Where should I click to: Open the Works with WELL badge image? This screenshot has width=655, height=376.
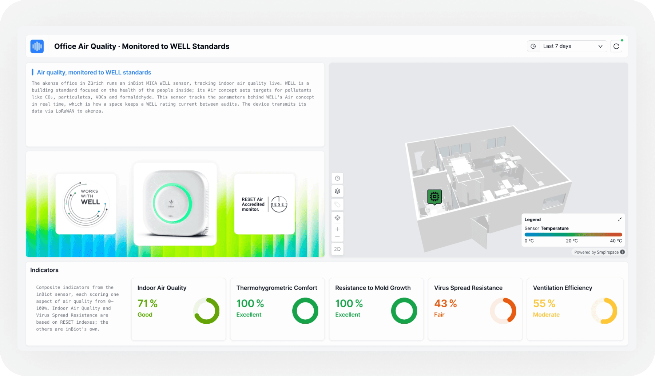pos(86,204)
